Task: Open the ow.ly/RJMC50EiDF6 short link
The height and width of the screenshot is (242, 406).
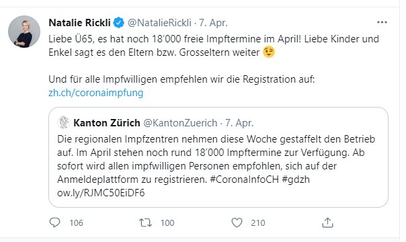Action: point(101,193)
